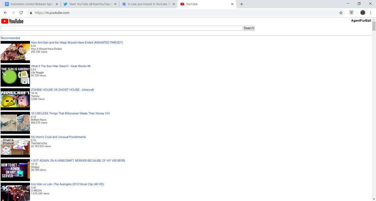
Task: Close the In case you missed it tab
Action: (x=174, y=4)
